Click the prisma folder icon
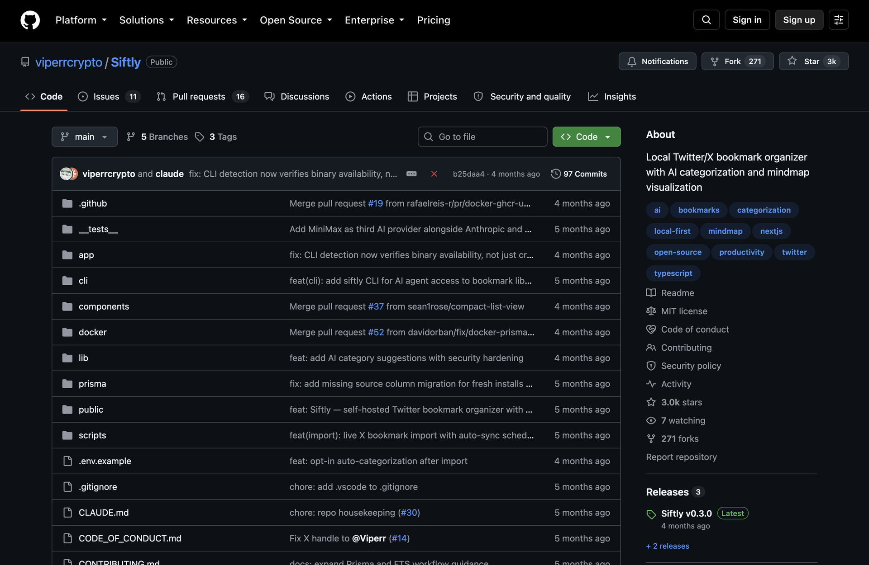This screenshot has height=565, width=869. point(67,384)
